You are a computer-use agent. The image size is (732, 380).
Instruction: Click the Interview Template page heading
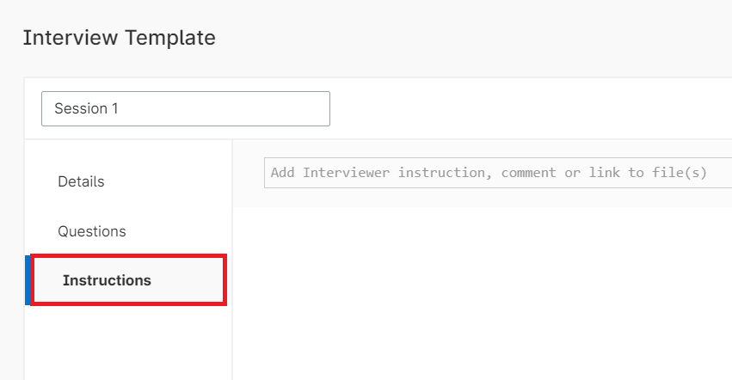119,38
